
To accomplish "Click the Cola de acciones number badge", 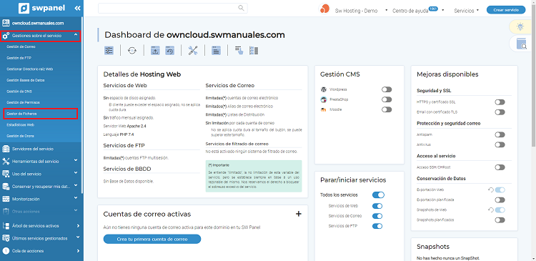I will coord(6,251).
